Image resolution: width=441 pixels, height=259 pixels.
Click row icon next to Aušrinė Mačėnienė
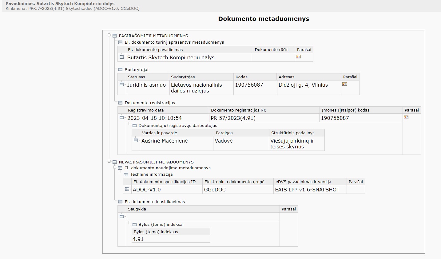[x=136, y=140]
